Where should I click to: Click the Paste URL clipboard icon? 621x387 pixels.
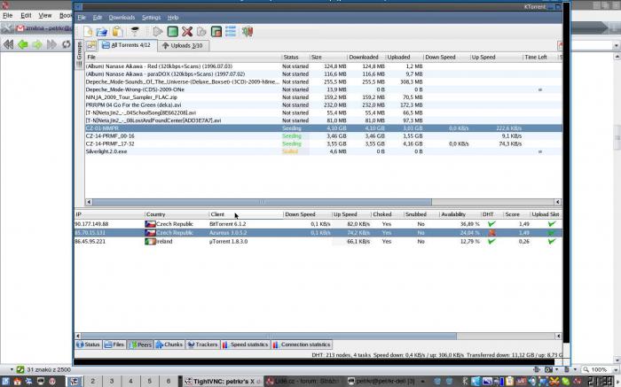click(117, 32)
